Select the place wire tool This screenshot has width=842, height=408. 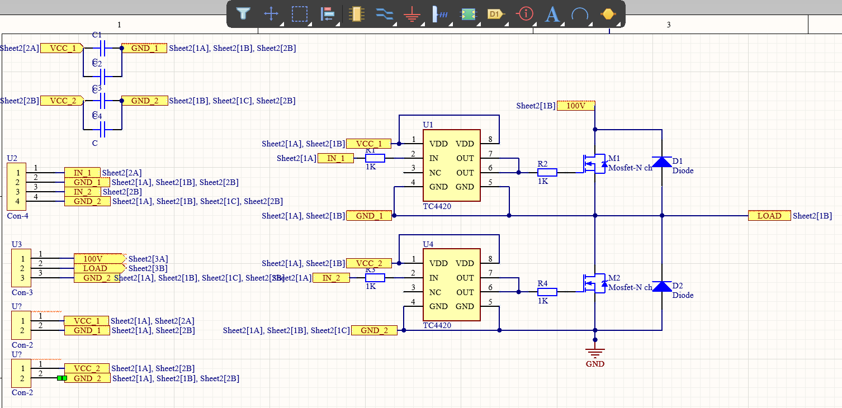(x=384, y=14)
